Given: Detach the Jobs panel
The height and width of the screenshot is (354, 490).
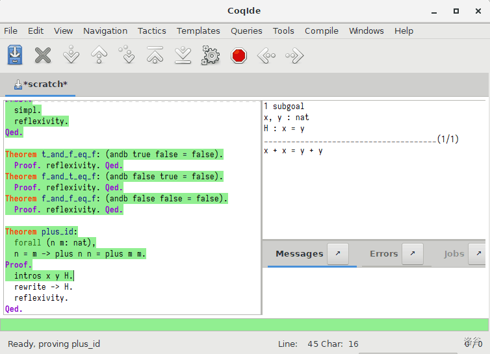Looking at the screenshot, I should click(478, 253).
